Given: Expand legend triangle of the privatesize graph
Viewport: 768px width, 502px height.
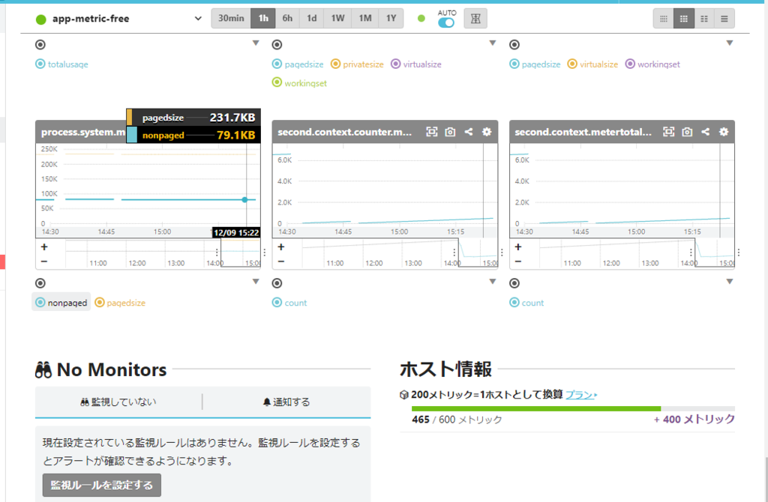Looking at the screenshot, I should pyautogui.click(x=493, y=43).
